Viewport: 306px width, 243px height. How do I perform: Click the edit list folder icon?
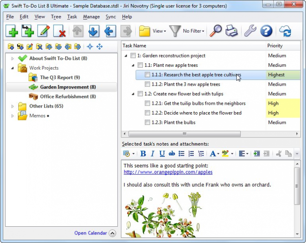[30, 46]
